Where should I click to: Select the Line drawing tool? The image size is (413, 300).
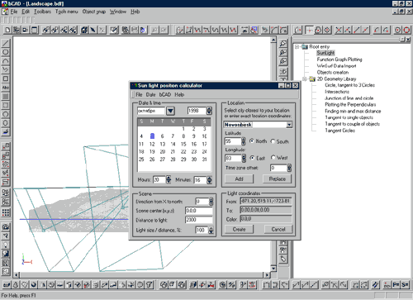[x=6, y=43]
